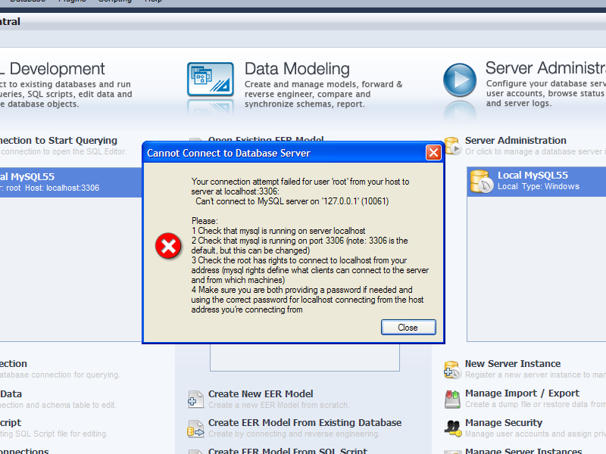The width and height of the screenshot is (606, 454).
Task: Select the Local MySQL55 Windows server entry
Action: tap(536, 182)
